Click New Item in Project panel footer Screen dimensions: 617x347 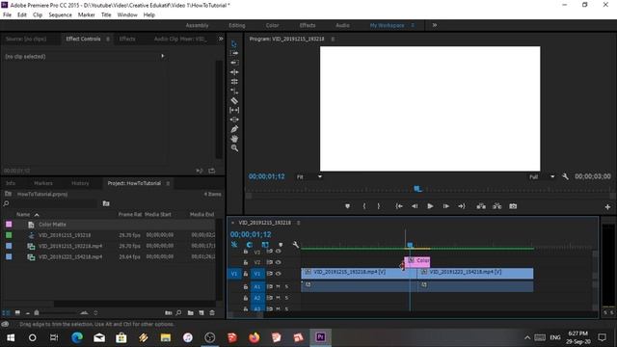(201, 312)
